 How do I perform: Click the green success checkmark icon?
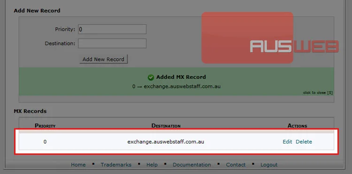point(151,77)
